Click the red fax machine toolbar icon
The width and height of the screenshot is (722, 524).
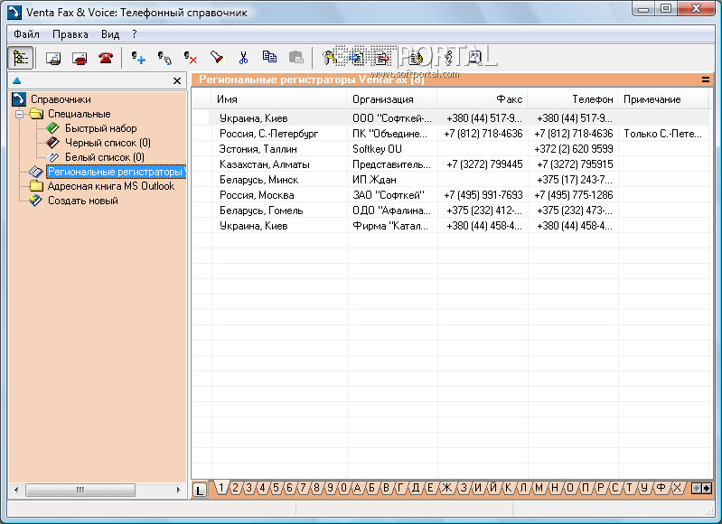point(80,58)
